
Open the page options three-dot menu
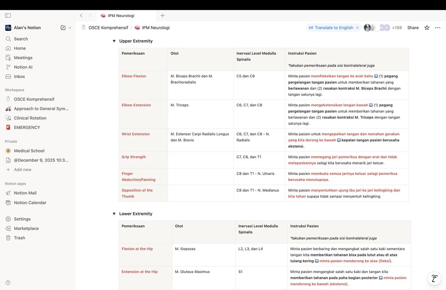tap(438, 28)
